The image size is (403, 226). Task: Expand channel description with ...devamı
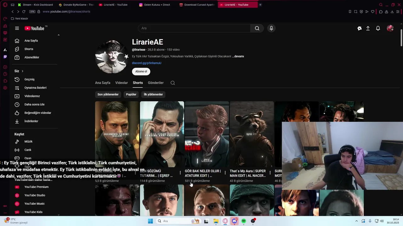238,56
